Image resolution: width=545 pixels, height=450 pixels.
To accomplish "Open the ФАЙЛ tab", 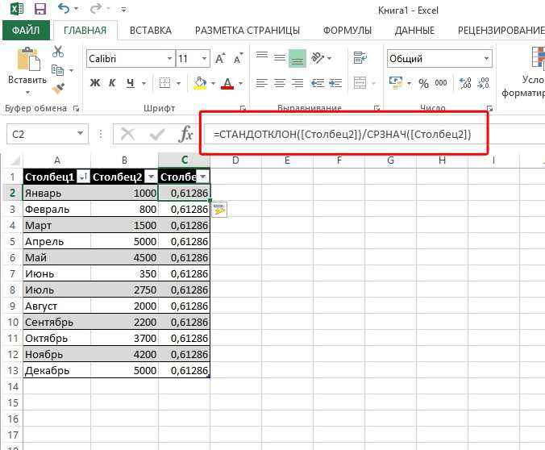I will (26, 31).
